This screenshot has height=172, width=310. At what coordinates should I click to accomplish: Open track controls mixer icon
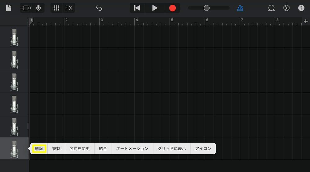pos(56,8)
